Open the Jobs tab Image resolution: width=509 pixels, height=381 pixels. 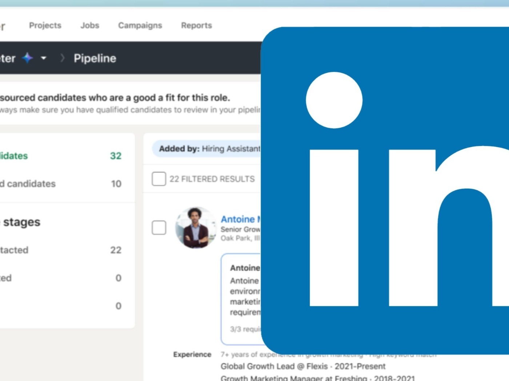click(90, 25)
